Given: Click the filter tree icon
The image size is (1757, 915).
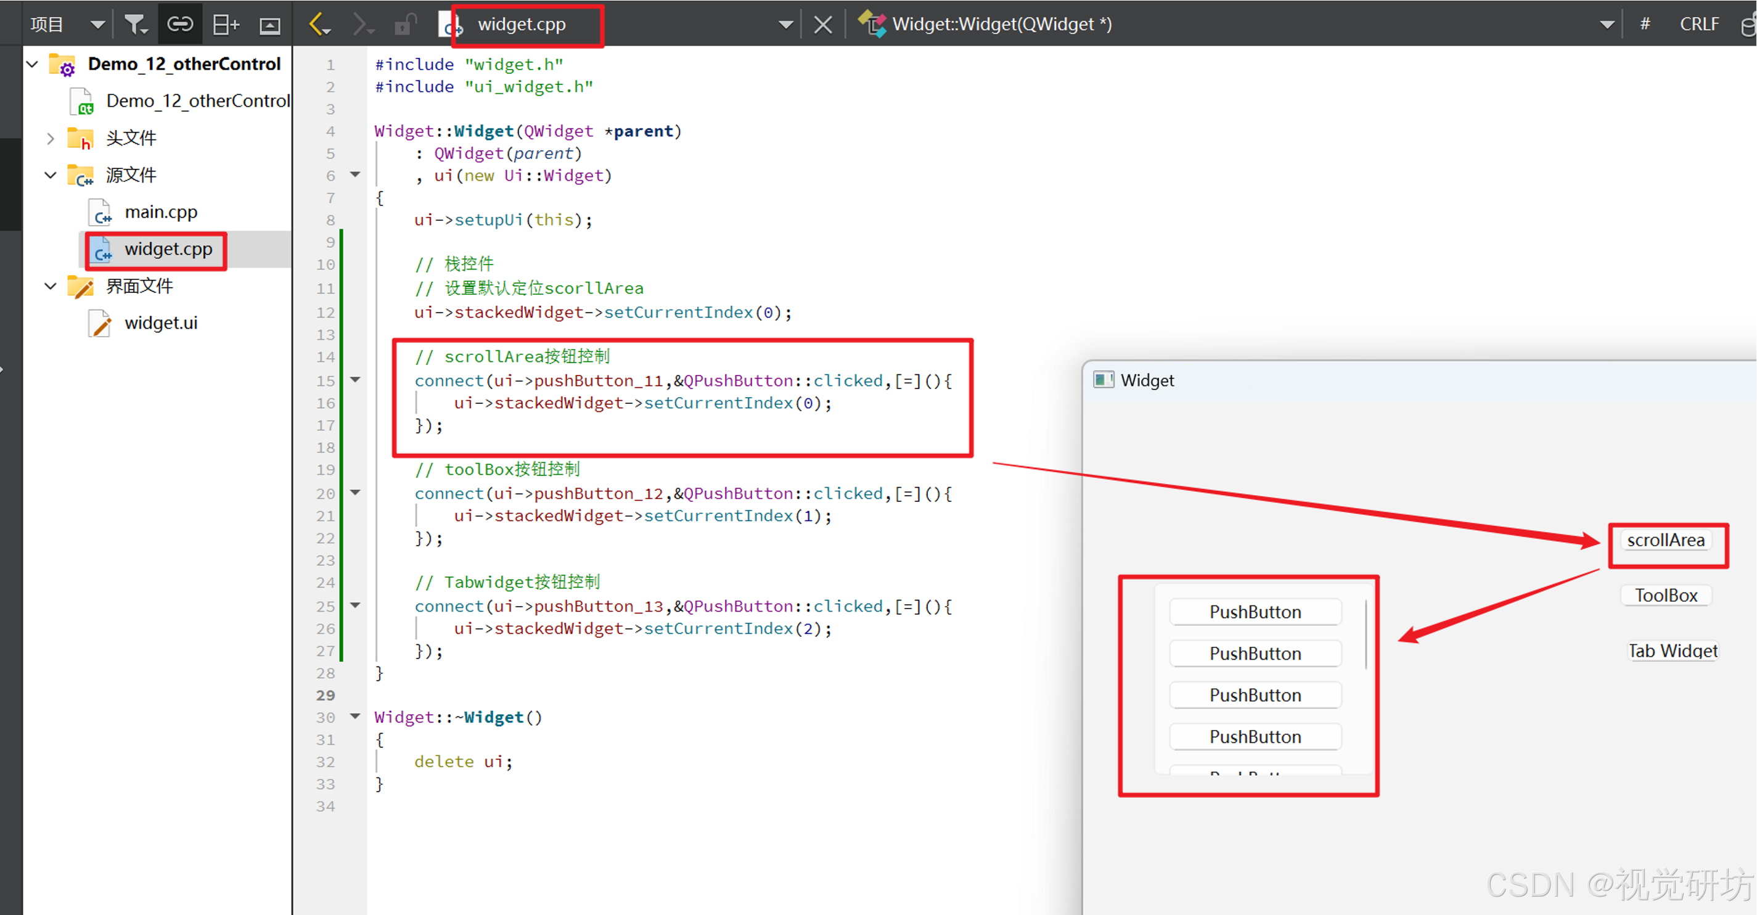Looking at the screenshot, I should click(136, 25).
